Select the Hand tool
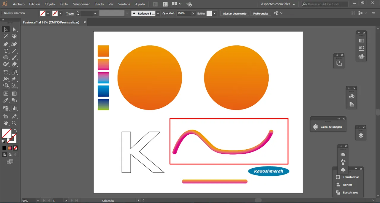This screenshot has height=203, width=380. point(6,123)
